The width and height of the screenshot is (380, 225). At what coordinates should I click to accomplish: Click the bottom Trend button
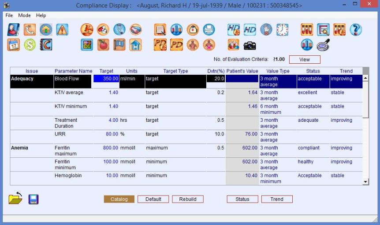[x=277, y=199]
